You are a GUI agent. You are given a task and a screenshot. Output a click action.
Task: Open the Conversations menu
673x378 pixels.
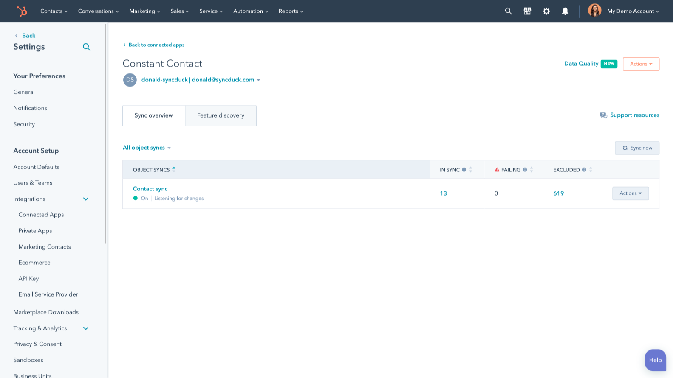tap(99, 11)
